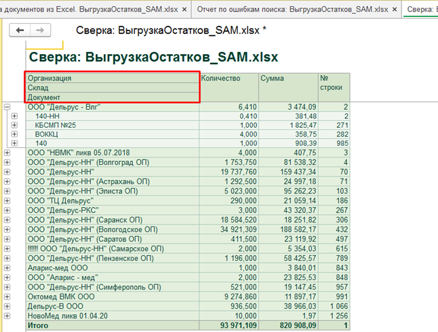Select the Итого total row label
Screen dimensions: 438x332
(x=113, y=325)
